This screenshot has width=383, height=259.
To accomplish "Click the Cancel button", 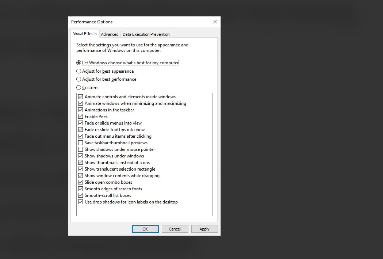I will (175, 229).
